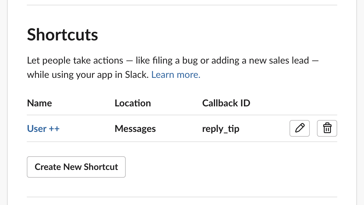Remove the reply_tip shortcut using trash can
The height and width of the screenshot is (205, 364).
327,128
